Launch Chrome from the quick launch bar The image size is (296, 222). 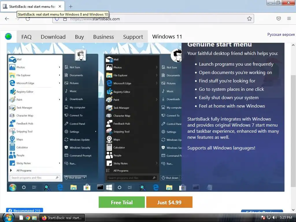click(x=28, y=218)
